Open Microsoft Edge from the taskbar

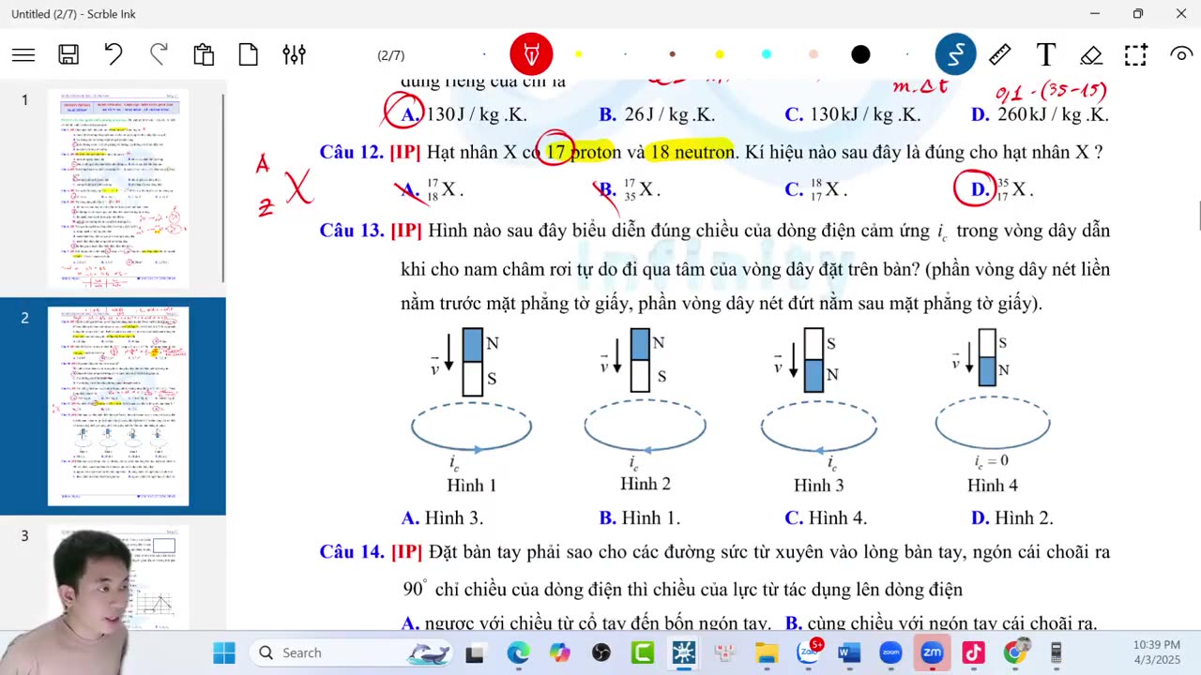click(518, 652)
